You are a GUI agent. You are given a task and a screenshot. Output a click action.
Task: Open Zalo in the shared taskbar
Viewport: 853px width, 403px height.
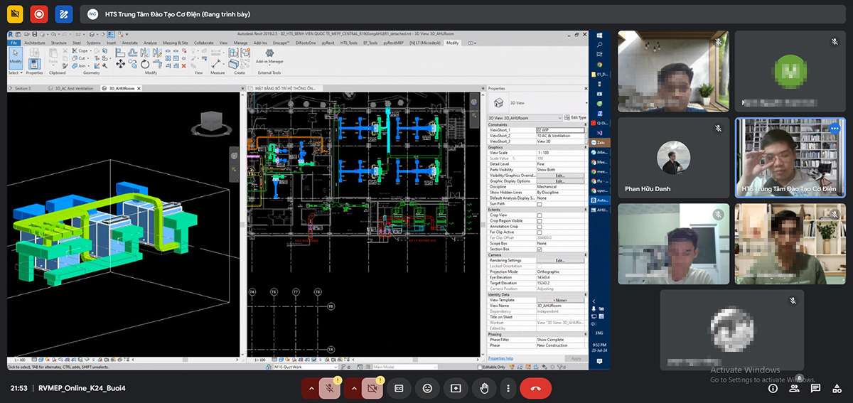click(x=599, y=142)
